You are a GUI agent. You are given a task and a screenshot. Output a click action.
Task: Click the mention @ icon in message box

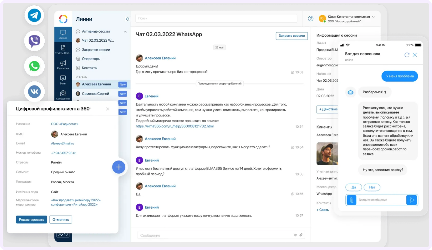click(x=295, y=235)
